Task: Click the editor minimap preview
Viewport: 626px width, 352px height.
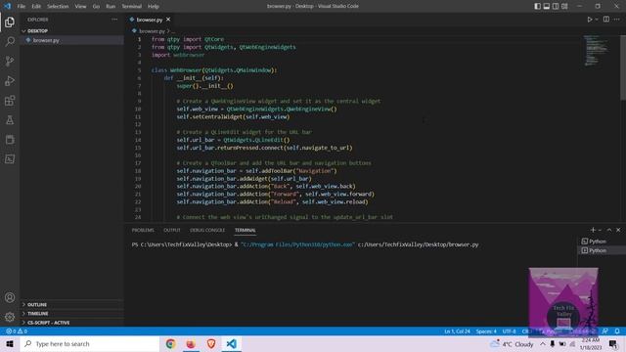Action: tap(597, 50)
